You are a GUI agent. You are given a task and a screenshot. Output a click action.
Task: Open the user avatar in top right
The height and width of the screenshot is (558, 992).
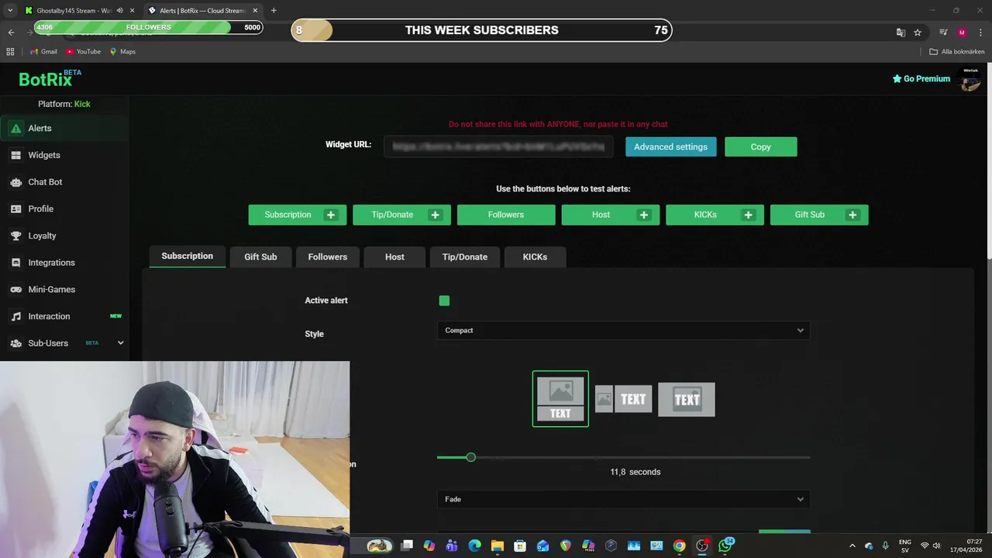click(970, 79)
